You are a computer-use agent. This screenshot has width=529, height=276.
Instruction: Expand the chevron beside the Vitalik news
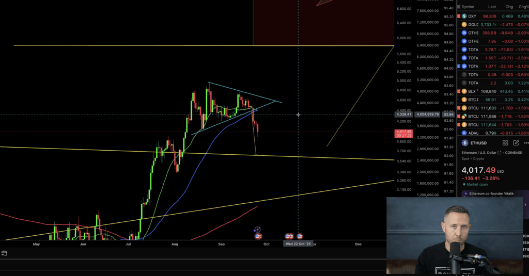click(x=525, y=204)
